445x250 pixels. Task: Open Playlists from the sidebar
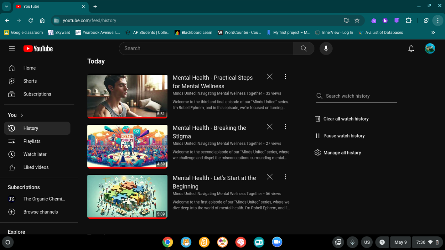(x=32, y=141)
